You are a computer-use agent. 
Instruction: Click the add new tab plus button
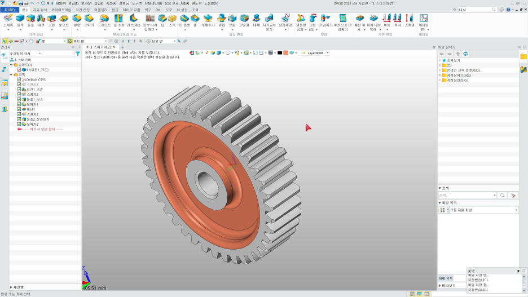pos(122,47)
